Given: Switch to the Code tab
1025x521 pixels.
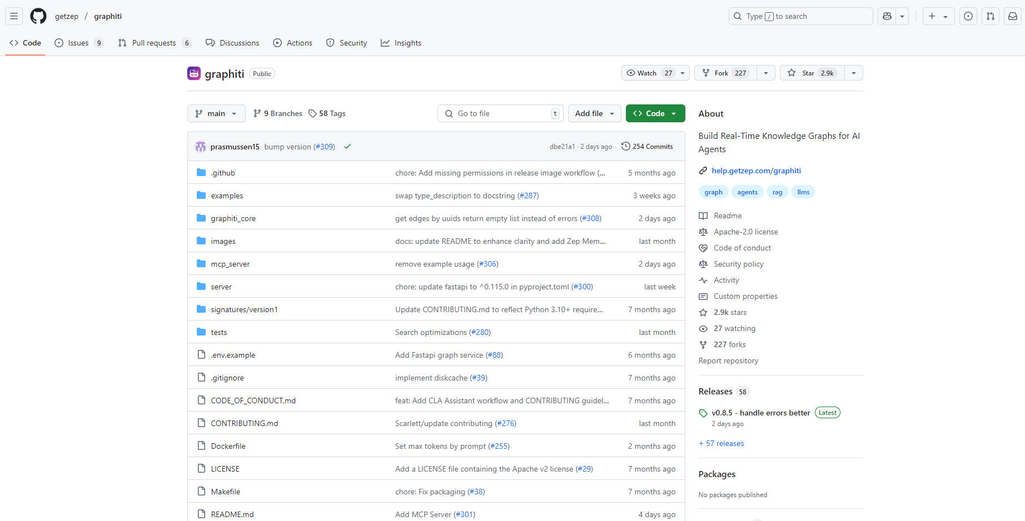Looking at the screenshot, I should point(25,43).
